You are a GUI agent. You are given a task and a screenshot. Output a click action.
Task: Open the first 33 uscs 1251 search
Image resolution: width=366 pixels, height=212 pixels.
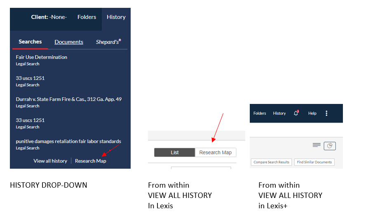30,78
